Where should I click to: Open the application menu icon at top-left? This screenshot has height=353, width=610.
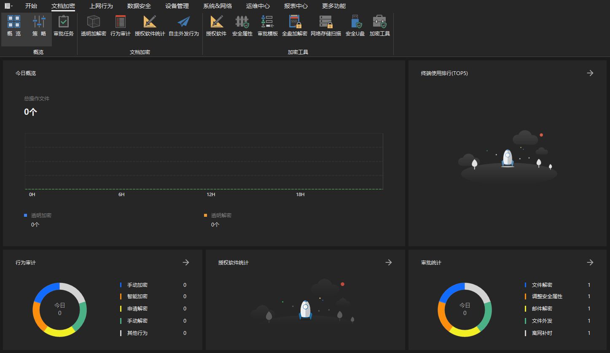point(8,6)
